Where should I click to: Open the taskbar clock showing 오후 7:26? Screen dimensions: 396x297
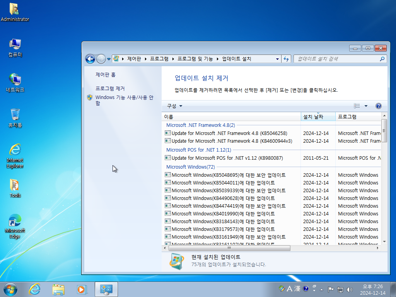[x=373, y=290]
